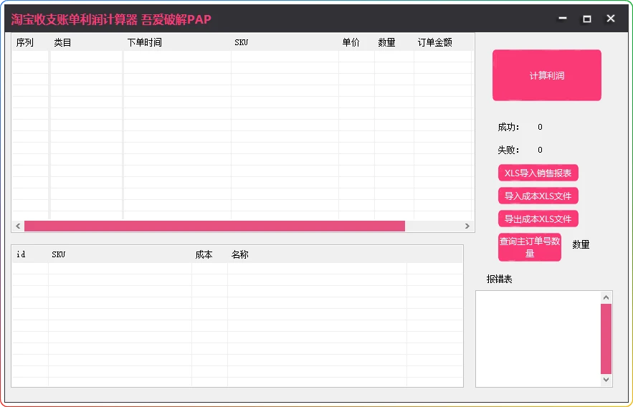Click down arrow of 报错表 scrollbar
The height and width of the screenshot is (407, 633).
click(606, 380)
